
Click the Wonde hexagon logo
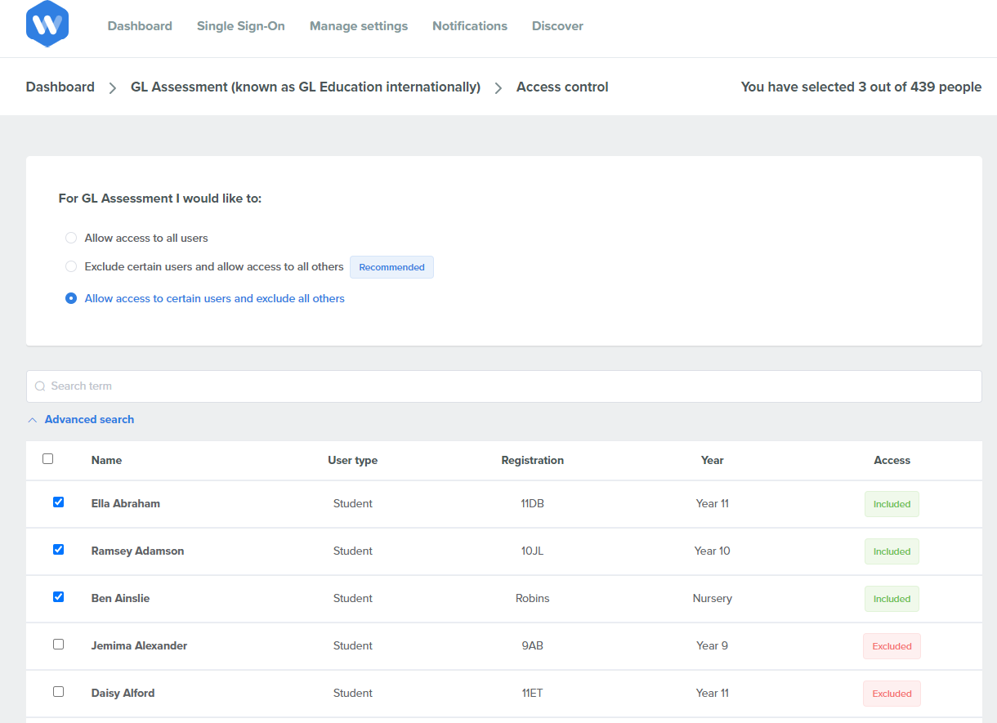coord(47,25)
